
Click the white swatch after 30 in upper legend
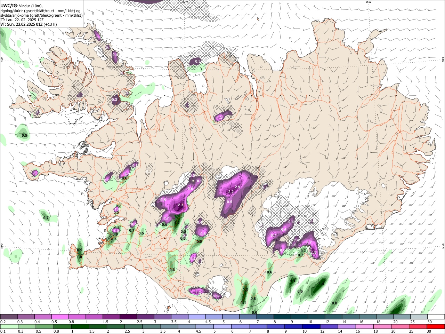(436, 317)
